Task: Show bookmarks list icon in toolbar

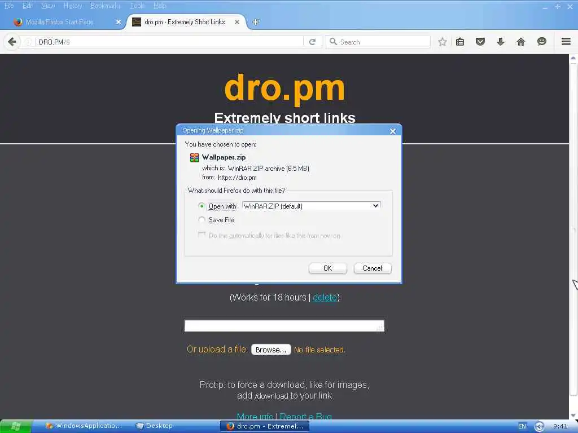Action: coord(460,42)
